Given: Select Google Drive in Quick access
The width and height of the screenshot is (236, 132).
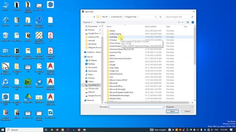Looking at the screenshot, I should (93, 33).
